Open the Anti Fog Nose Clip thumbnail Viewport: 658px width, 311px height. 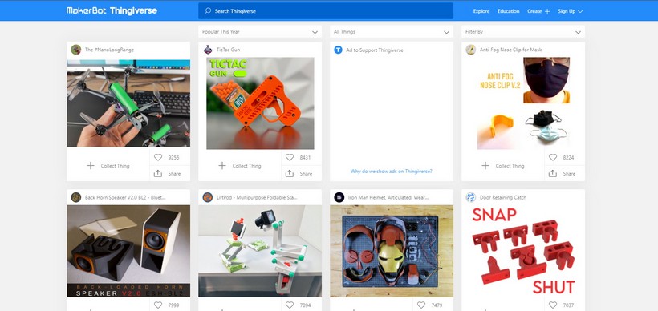(523, 103)
